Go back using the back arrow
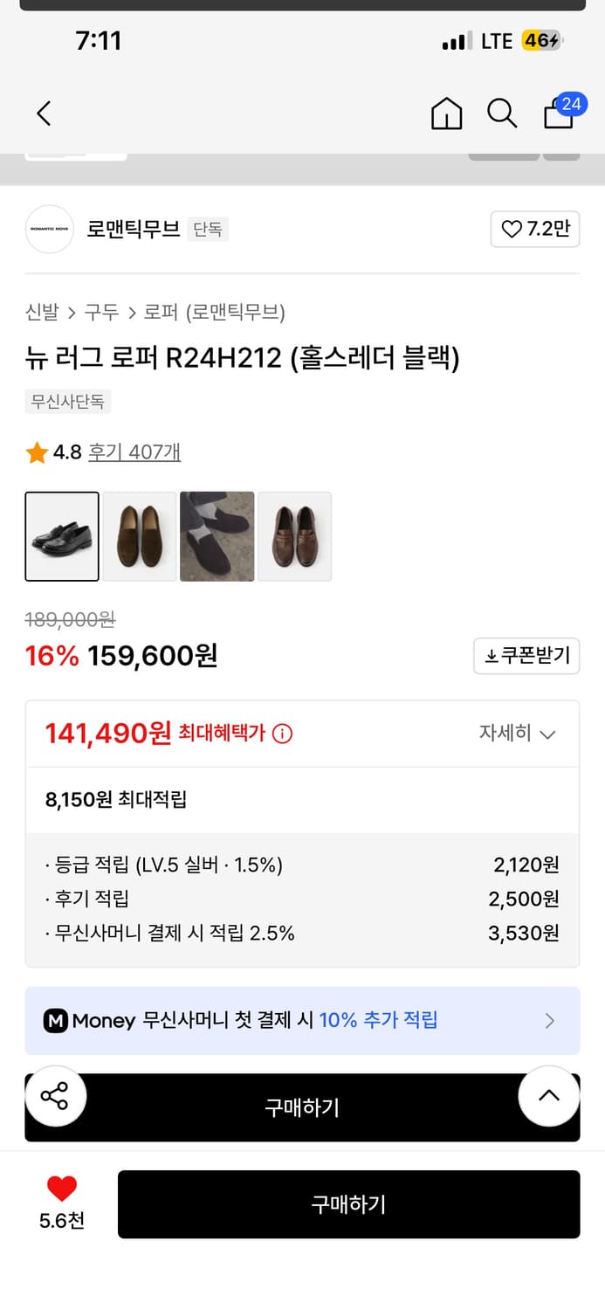Image resolution: width=605 pixels, height=1310 pixels. [x=44, y=114]
